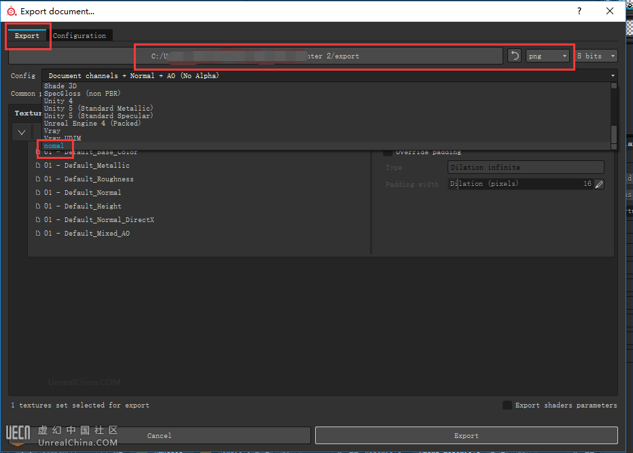Select the Unreal Engine 4 (Packed) preset
The width and height of the screenshot is (633, 453).
(92, 124)
